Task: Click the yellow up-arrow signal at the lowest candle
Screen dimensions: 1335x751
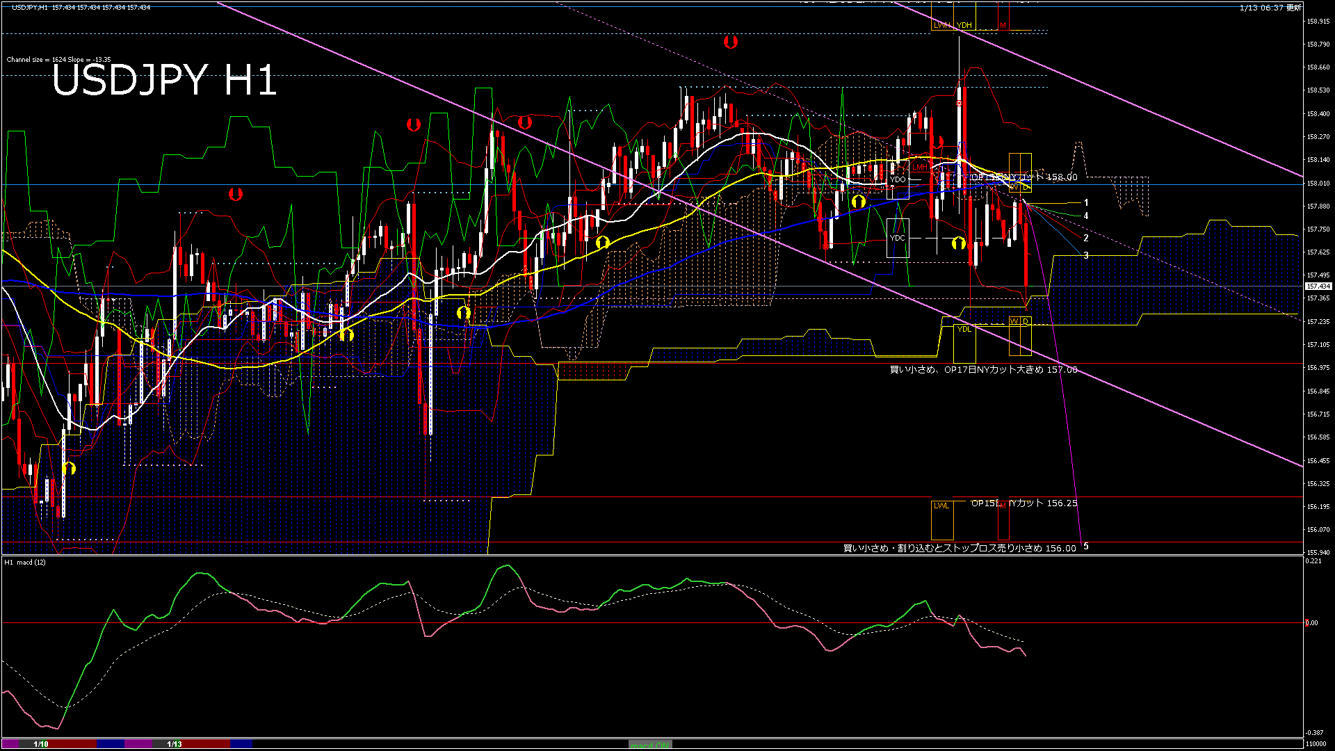Action: [69, 468]
